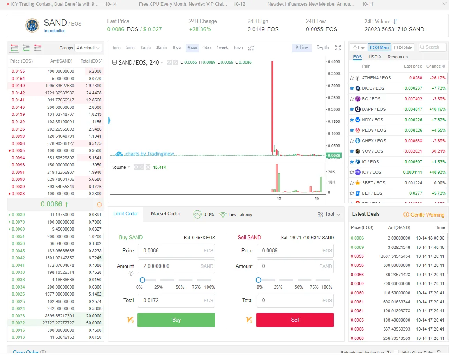Open SAND Introduction link
This screenshot has height=355, width=449.
pos(55,31)
